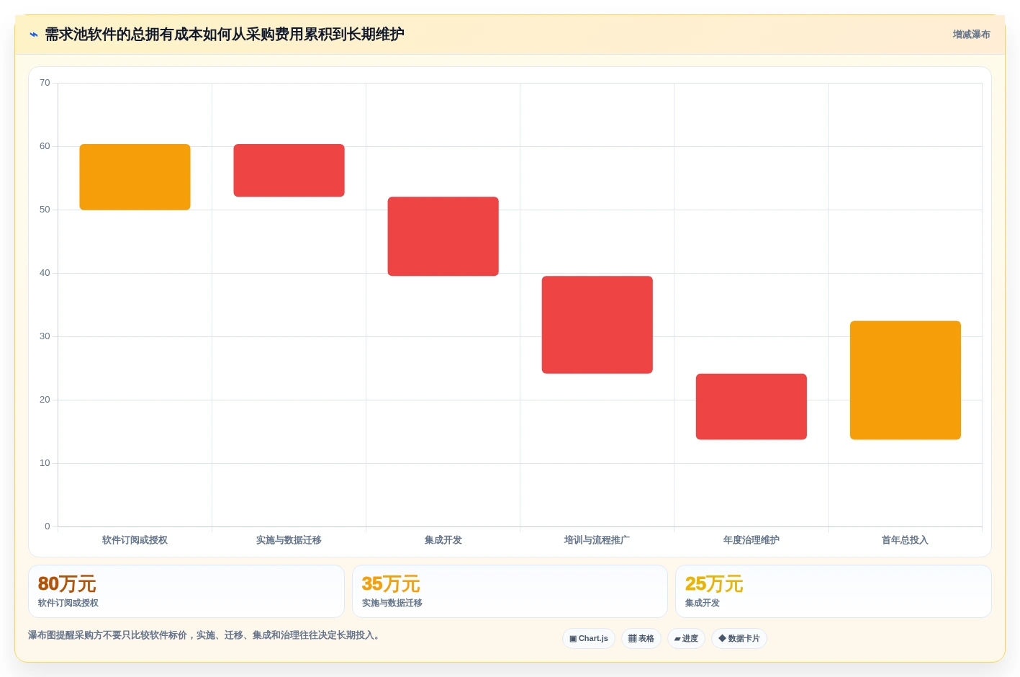The width and height of the screenshot is (1020, 677).
Task: Click the 增减瀑布 label in header
Action: pyautogui.click(x=971, y=35)
